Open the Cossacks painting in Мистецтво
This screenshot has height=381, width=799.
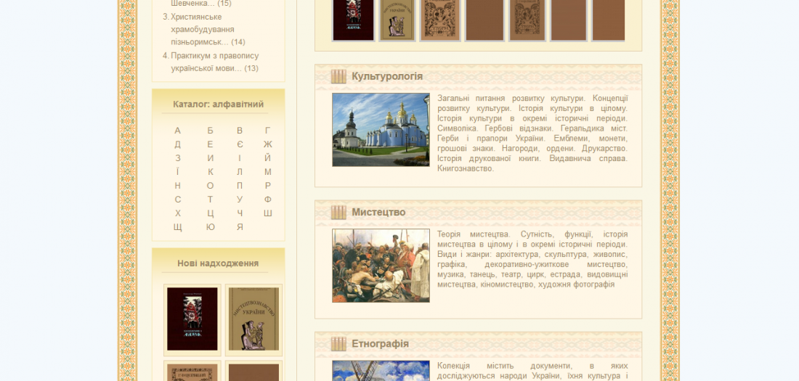point(381,266)
